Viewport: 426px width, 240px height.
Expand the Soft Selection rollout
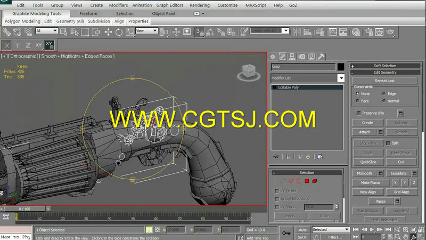(x=385, y=66)
